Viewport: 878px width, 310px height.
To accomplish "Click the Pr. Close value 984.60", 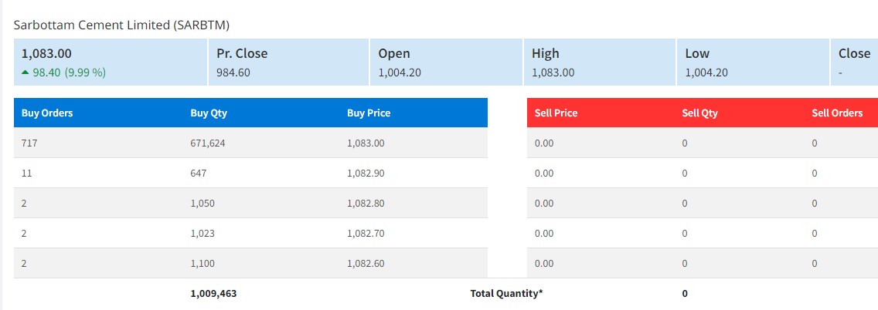I will pos(233,72).
